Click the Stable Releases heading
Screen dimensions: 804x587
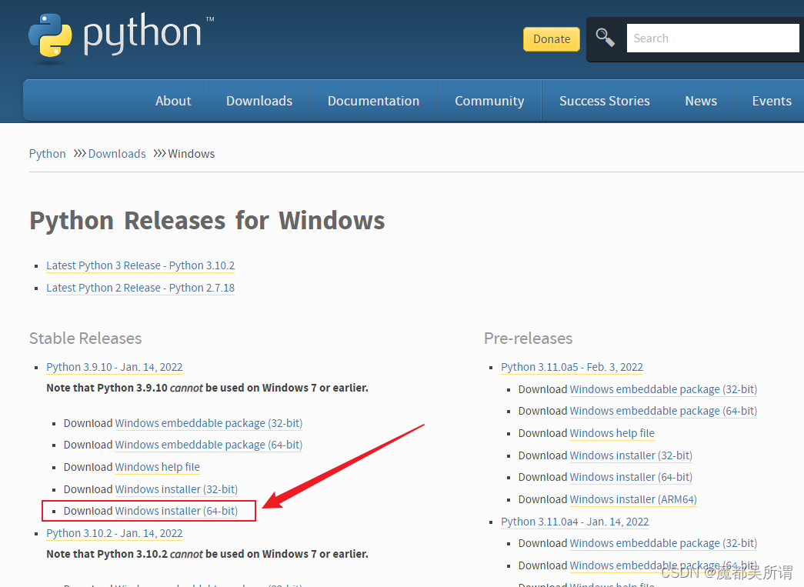point(85,339)
